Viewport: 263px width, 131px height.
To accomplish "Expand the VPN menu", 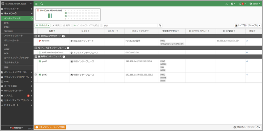I will (17, 82).
